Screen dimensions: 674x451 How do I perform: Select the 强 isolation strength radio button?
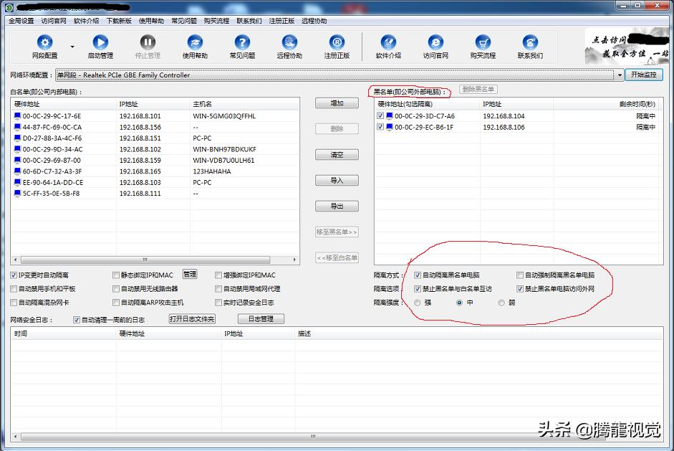[418, 303]
